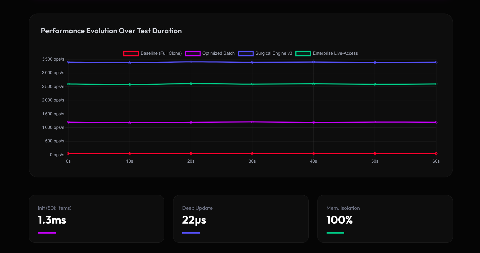
Task: Click the purple Optimized Batch legend swatch
Action: [193, 54]
